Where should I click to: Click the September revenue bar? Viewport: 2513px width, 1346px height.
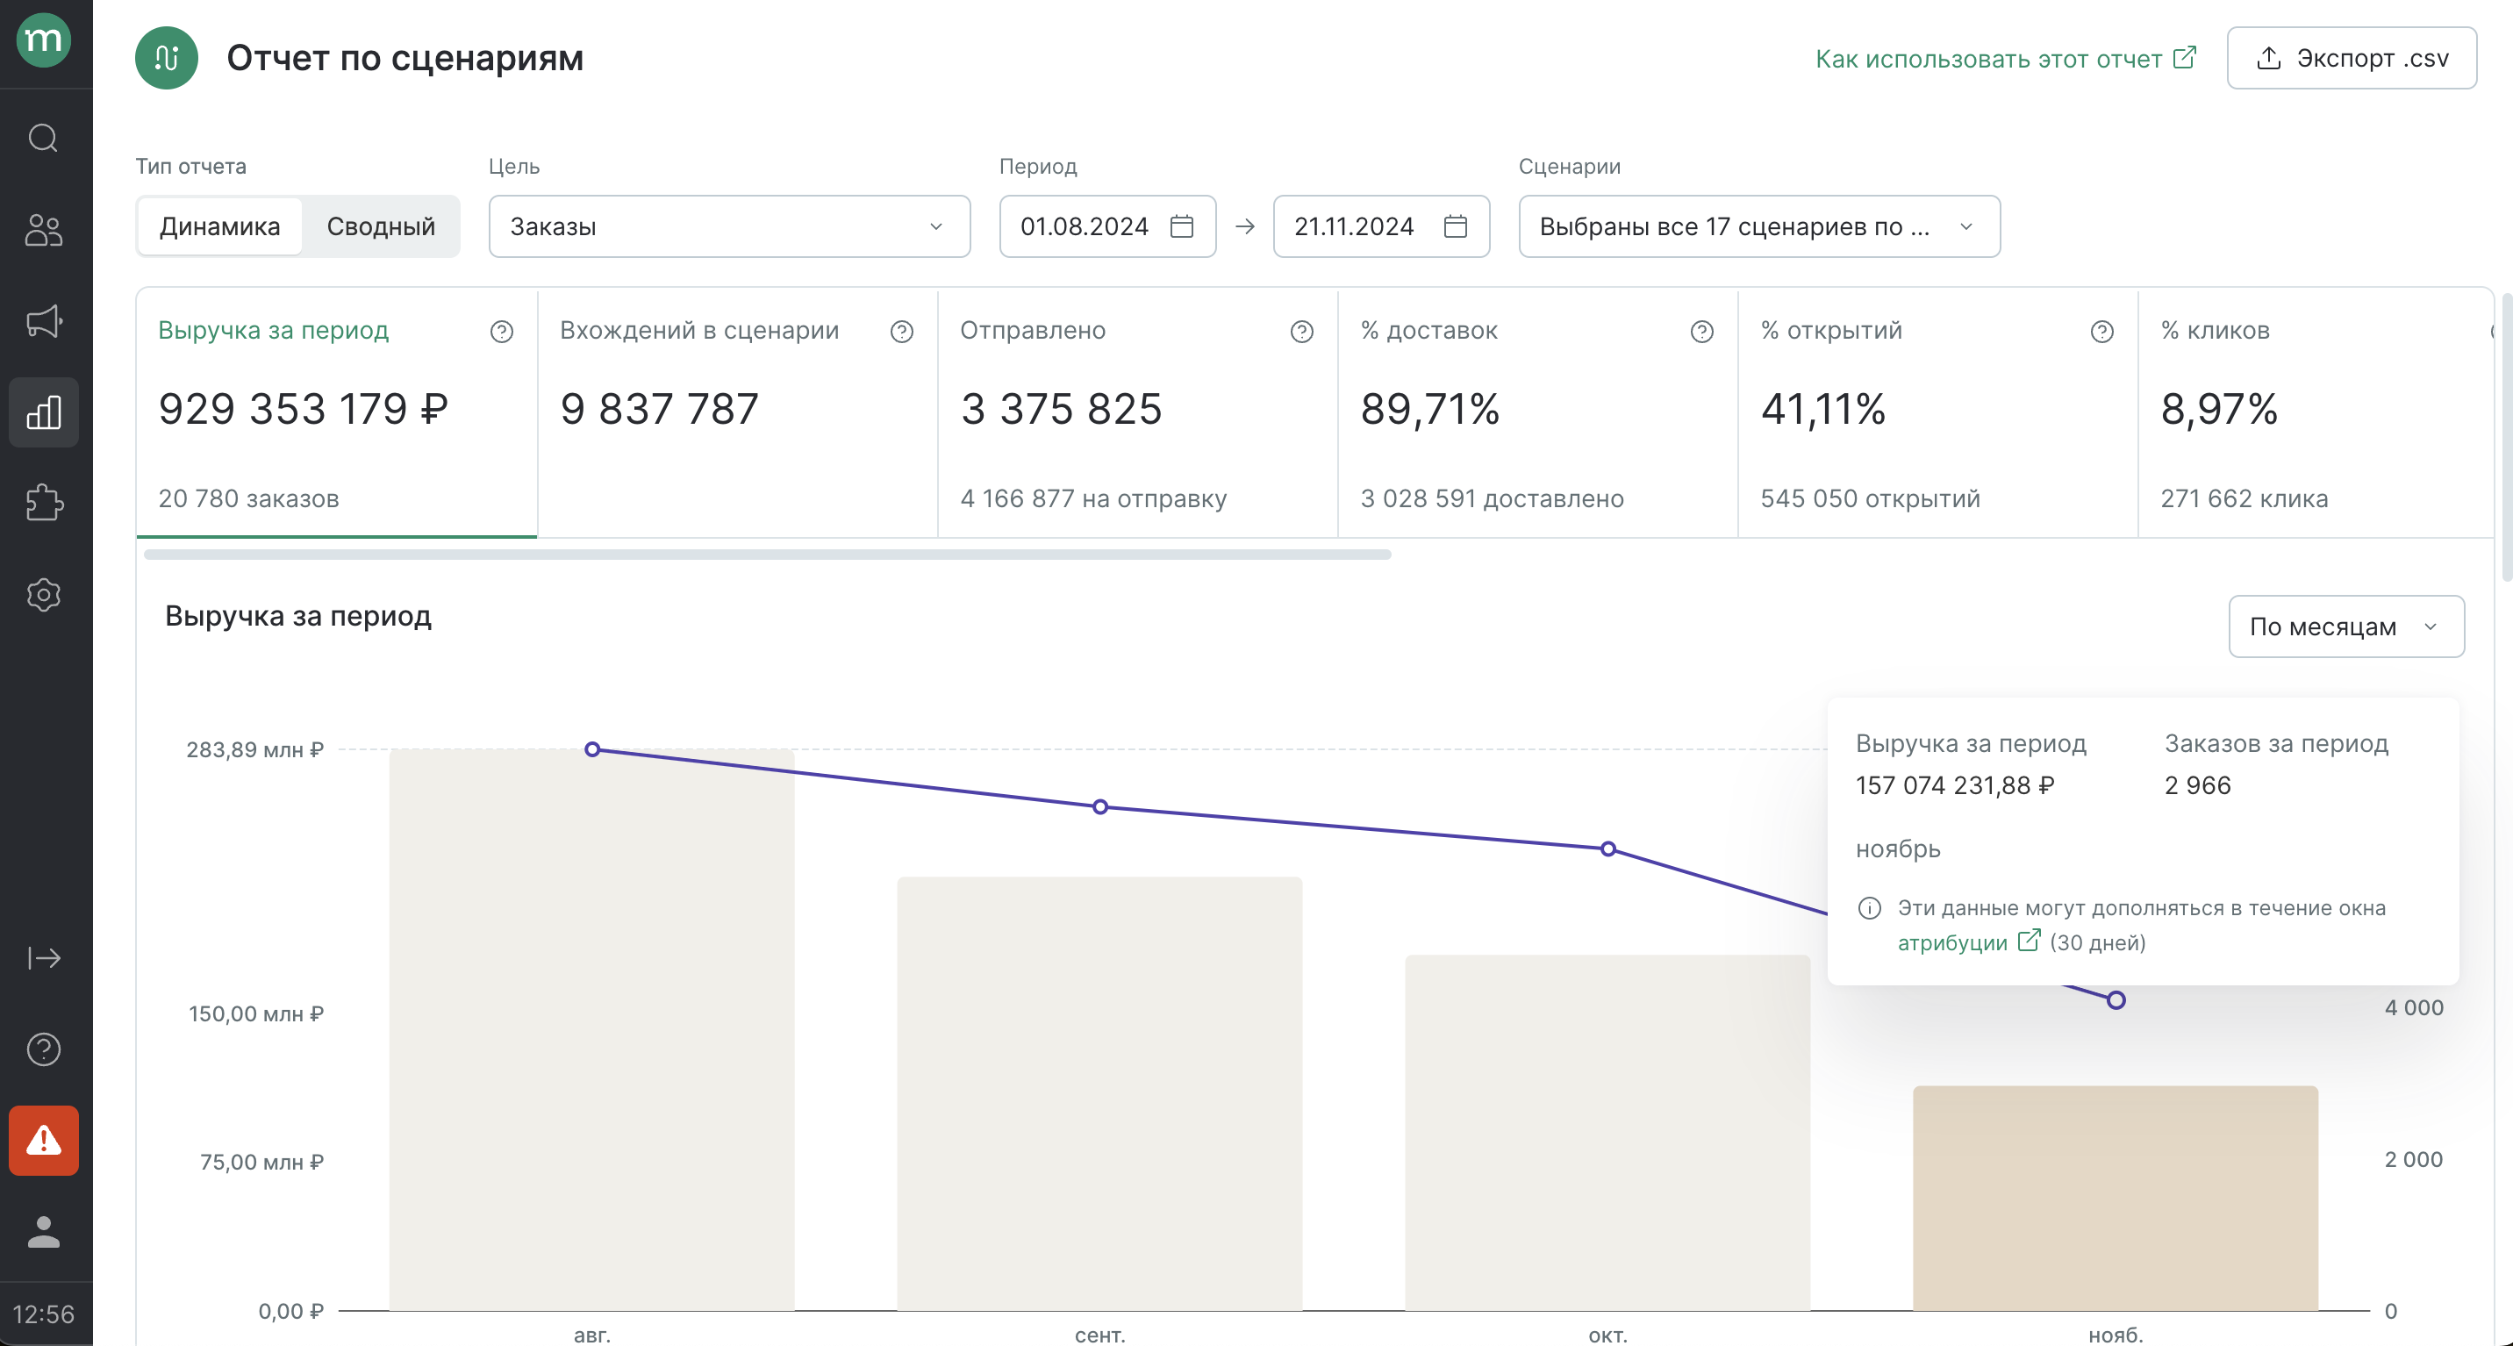coord(1099,1093)
